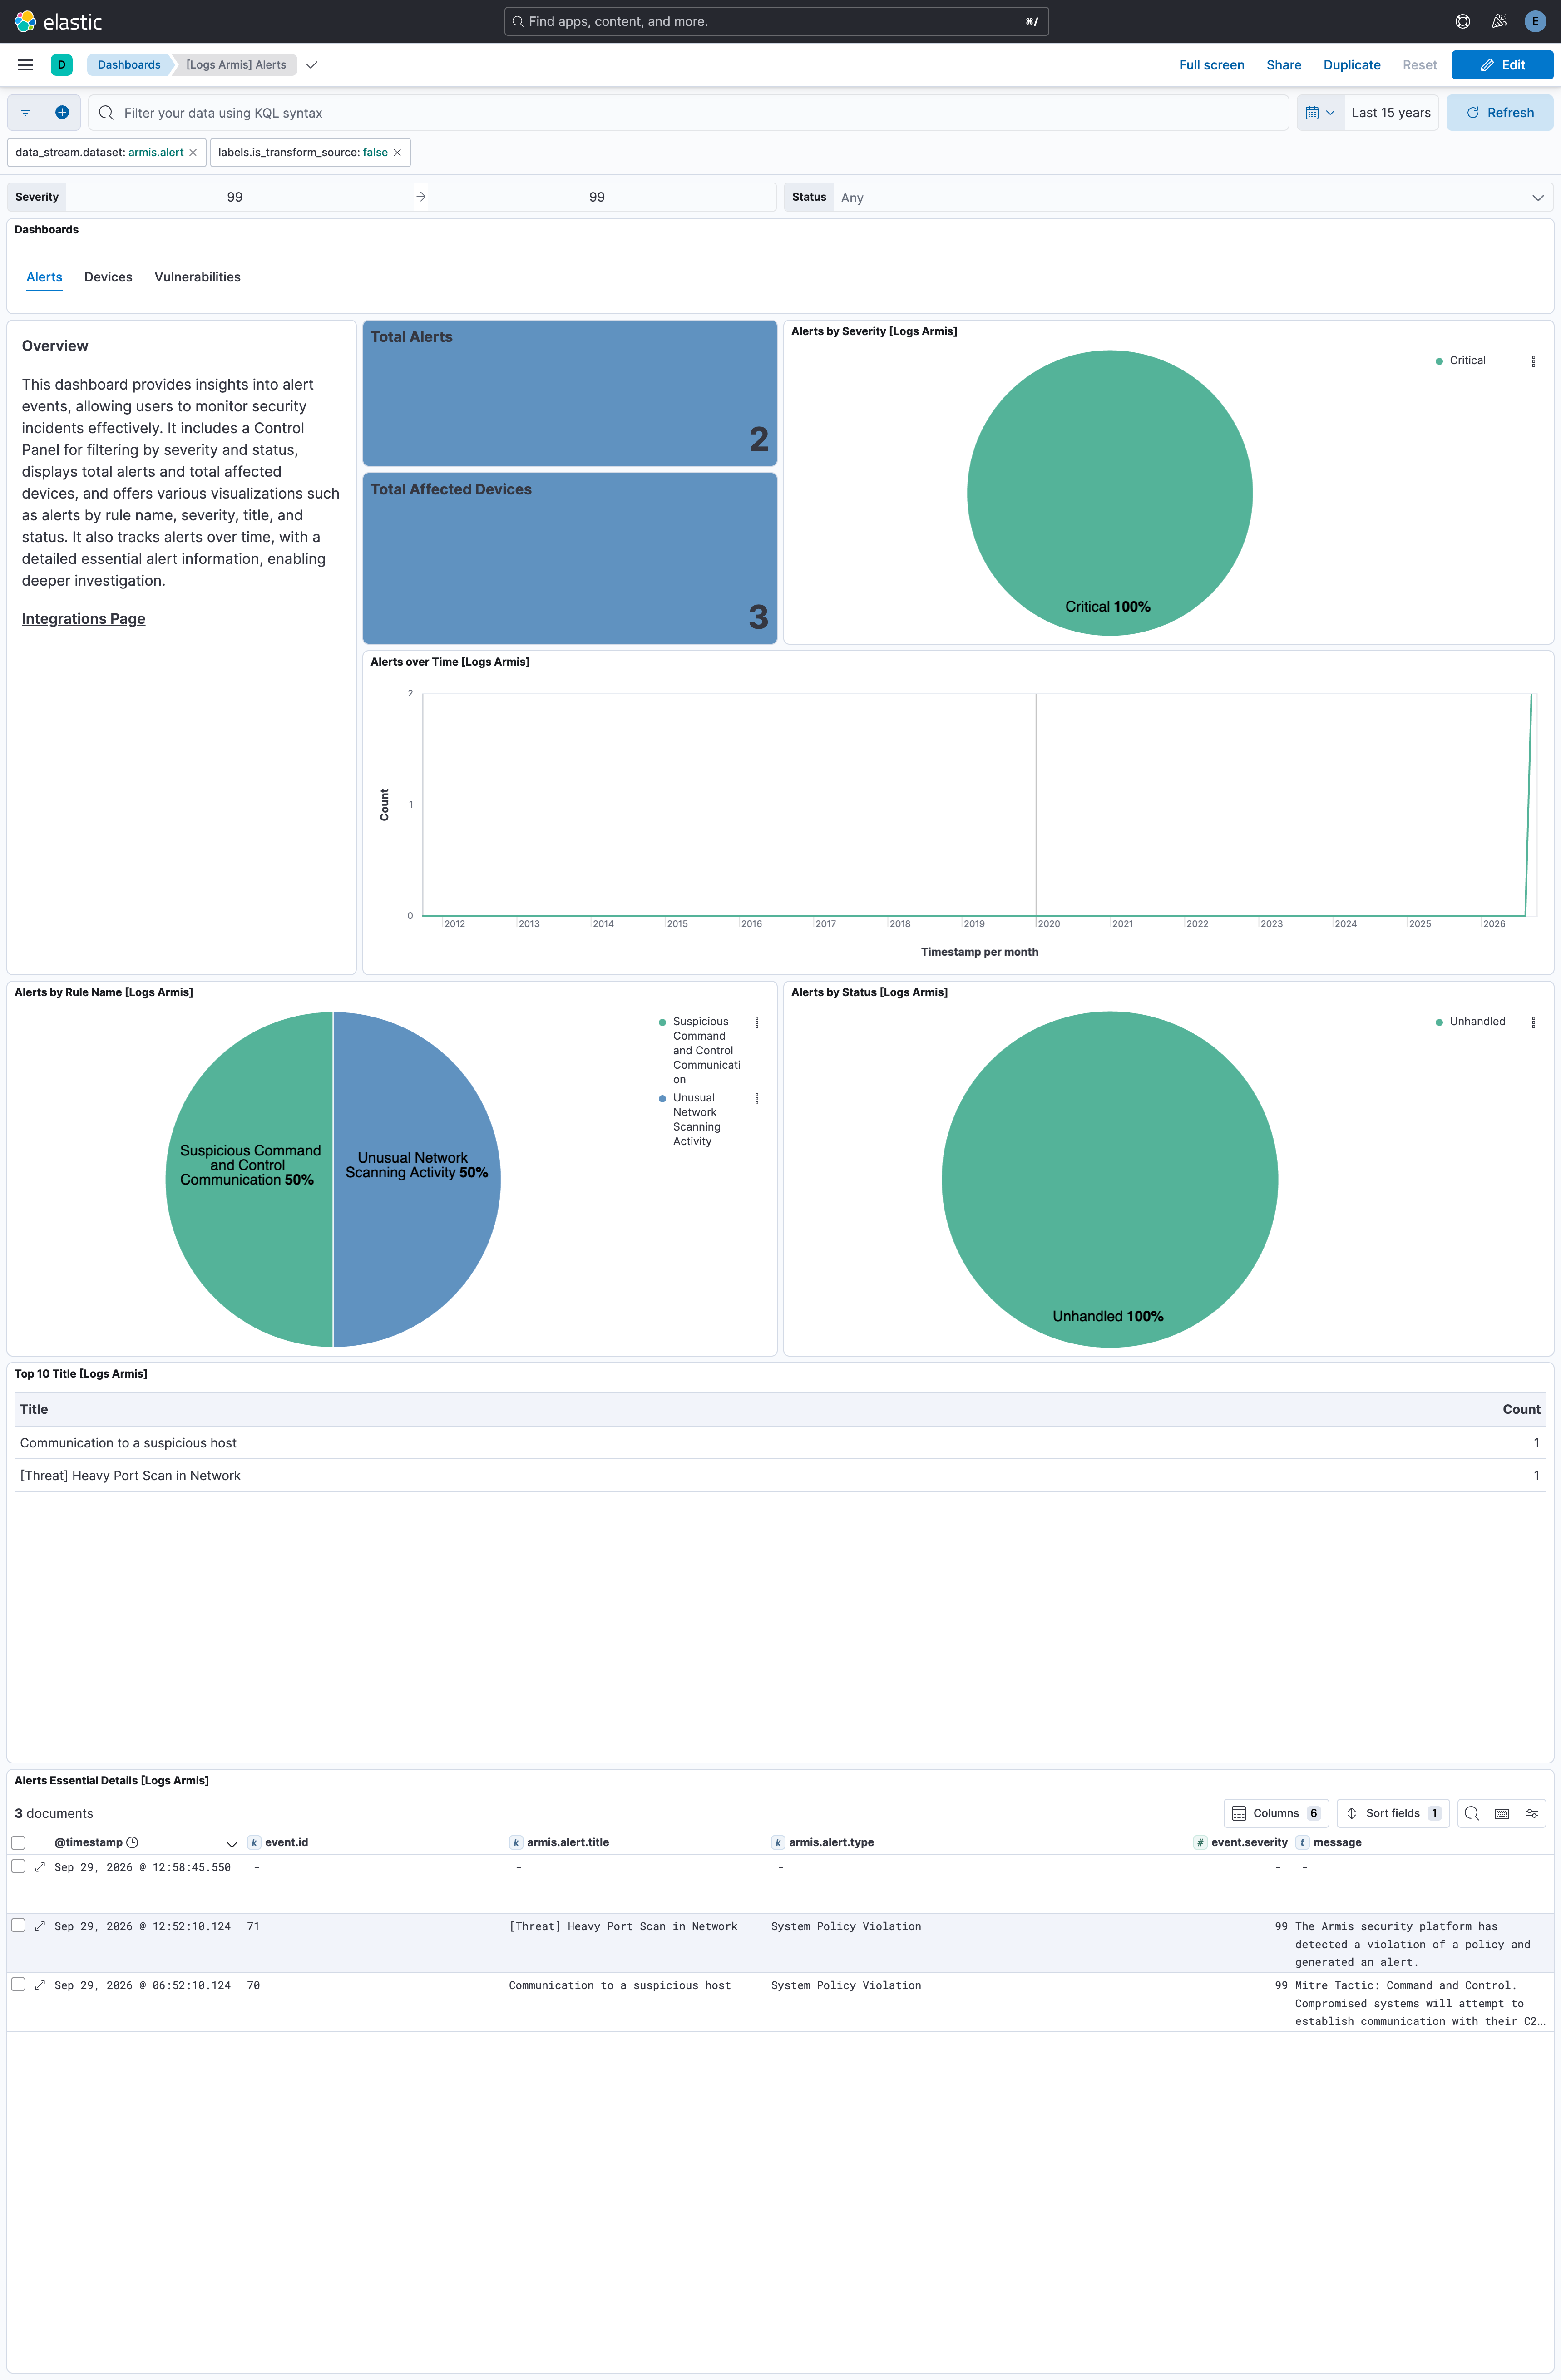Add a filter with plus icon
The image size is (1561, 2380).
(62, 113)
